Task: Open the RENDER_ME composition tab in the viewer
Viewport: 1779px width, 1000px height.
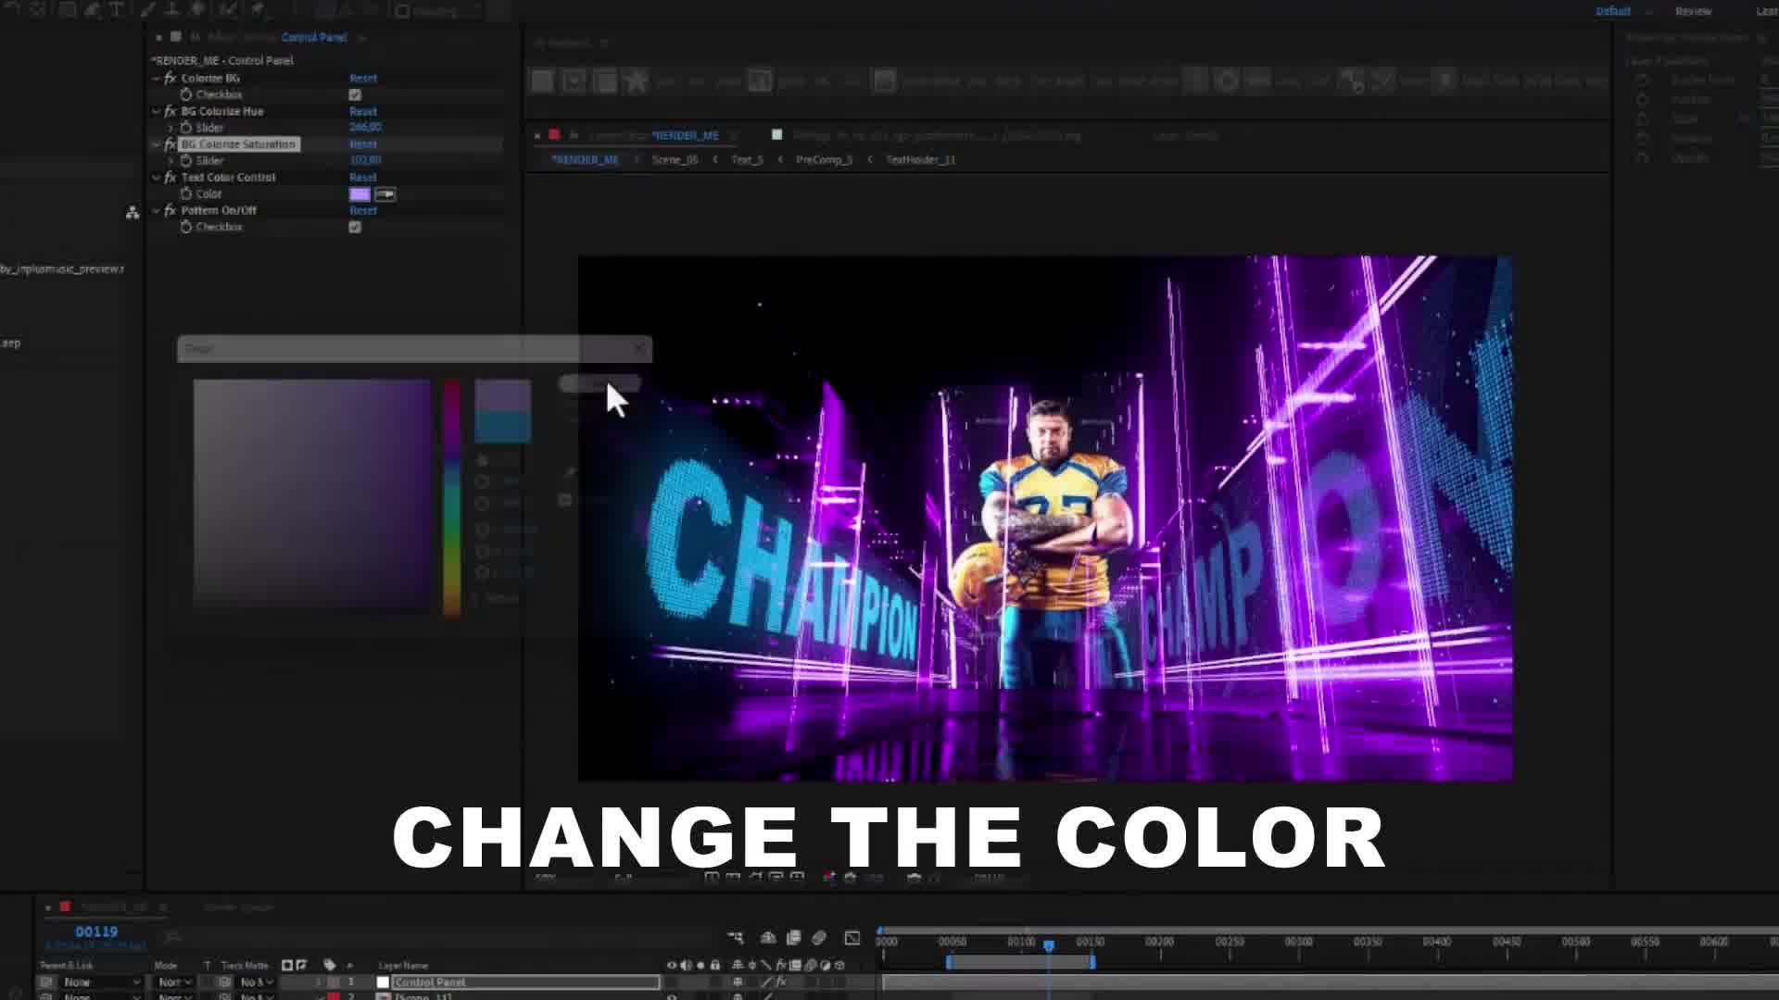Action: click(x=685, y=135)
